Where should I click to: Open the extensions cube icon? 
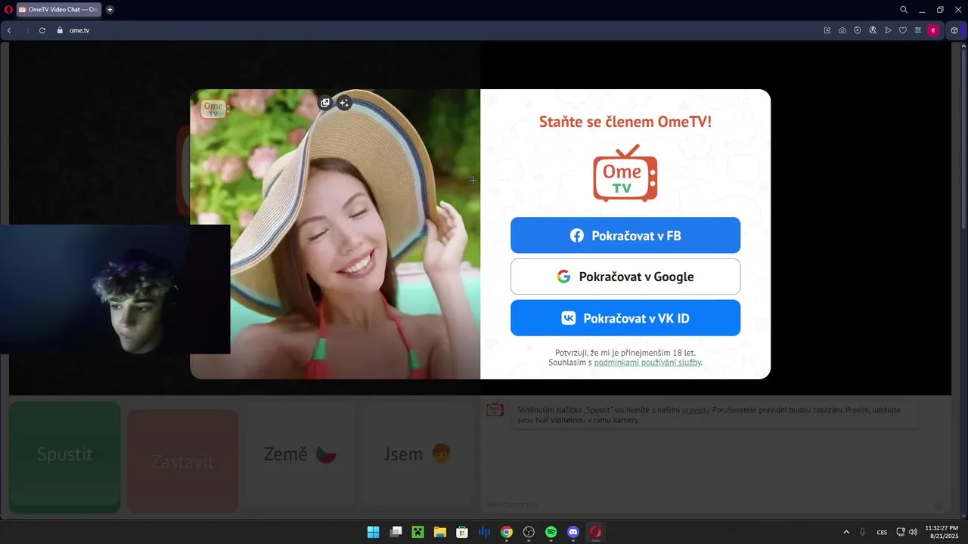pos(954,30)
